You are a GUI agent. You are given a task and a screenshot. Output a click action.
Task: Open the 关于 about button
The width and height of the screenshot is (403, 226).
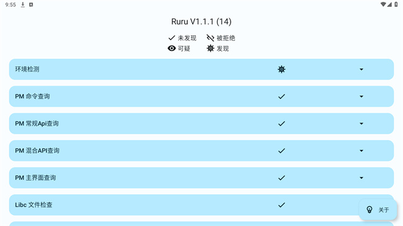(x=378, y=210)
